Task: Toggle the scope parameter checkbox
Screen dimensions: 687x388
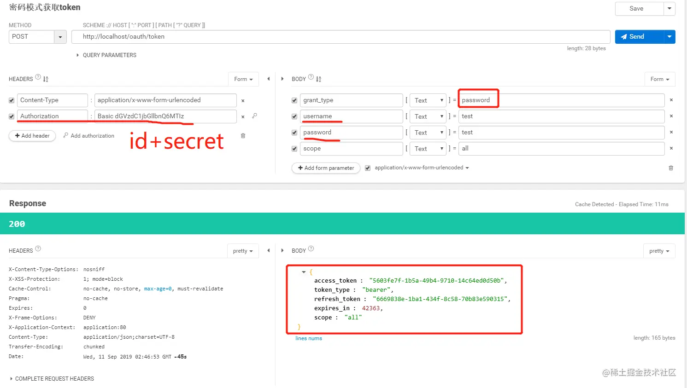Action: [x=294, y=149]
